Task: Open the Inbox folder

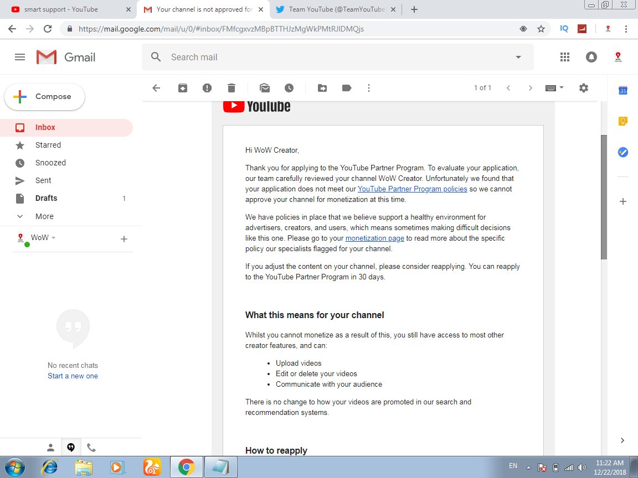Action: (66, 128)
